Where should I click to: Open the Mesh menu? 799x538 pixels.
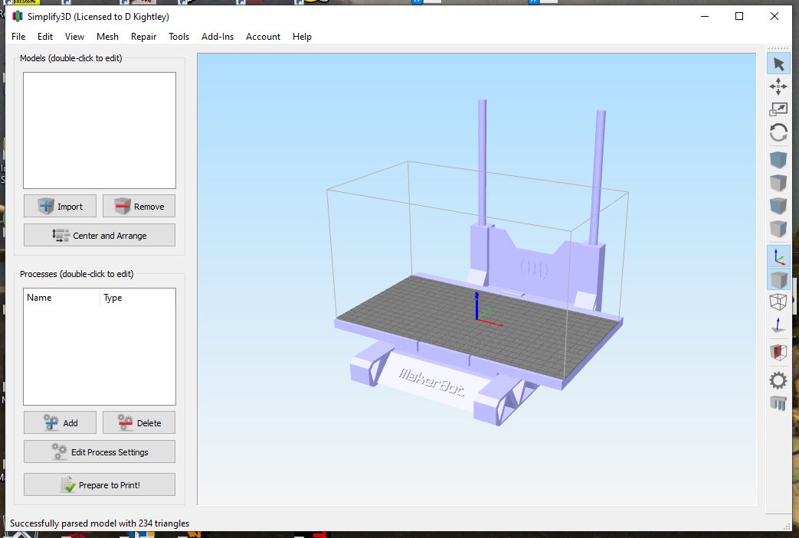[x=107, y=37]
